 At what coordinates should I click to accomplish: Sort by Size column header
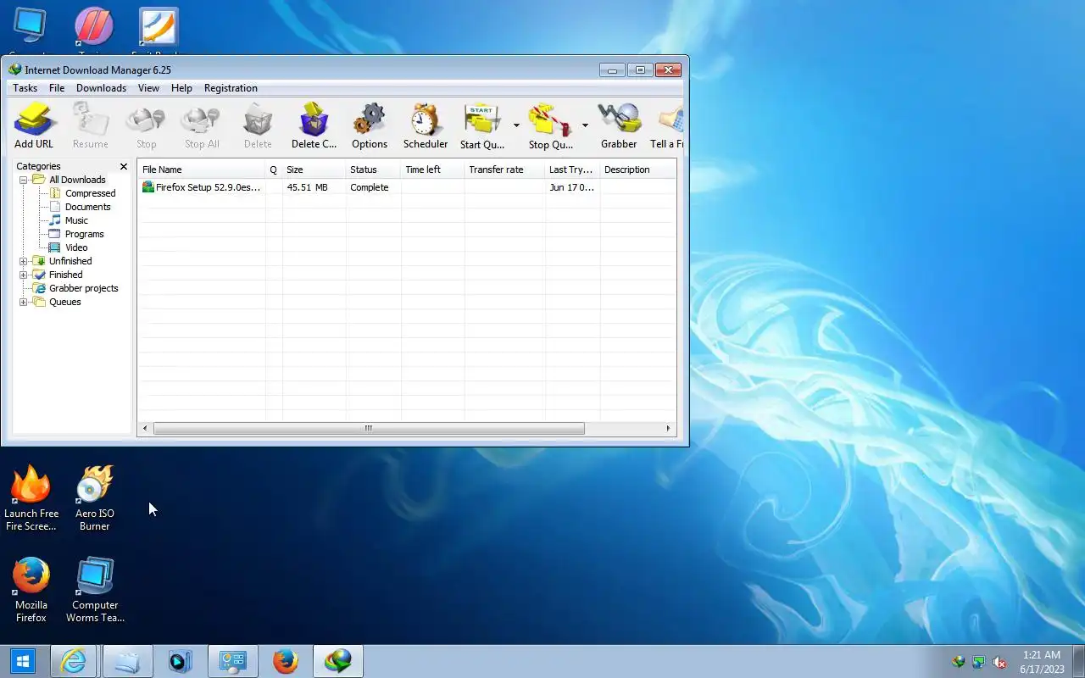coord(314,169)
